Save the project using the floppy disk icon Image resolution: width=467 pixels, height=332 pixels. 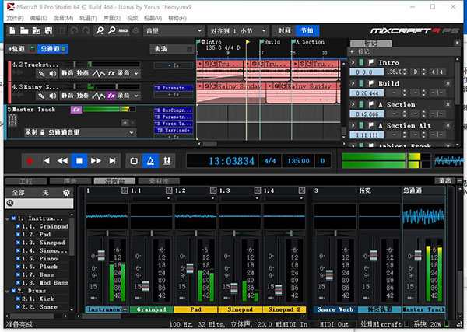point(48,30)
